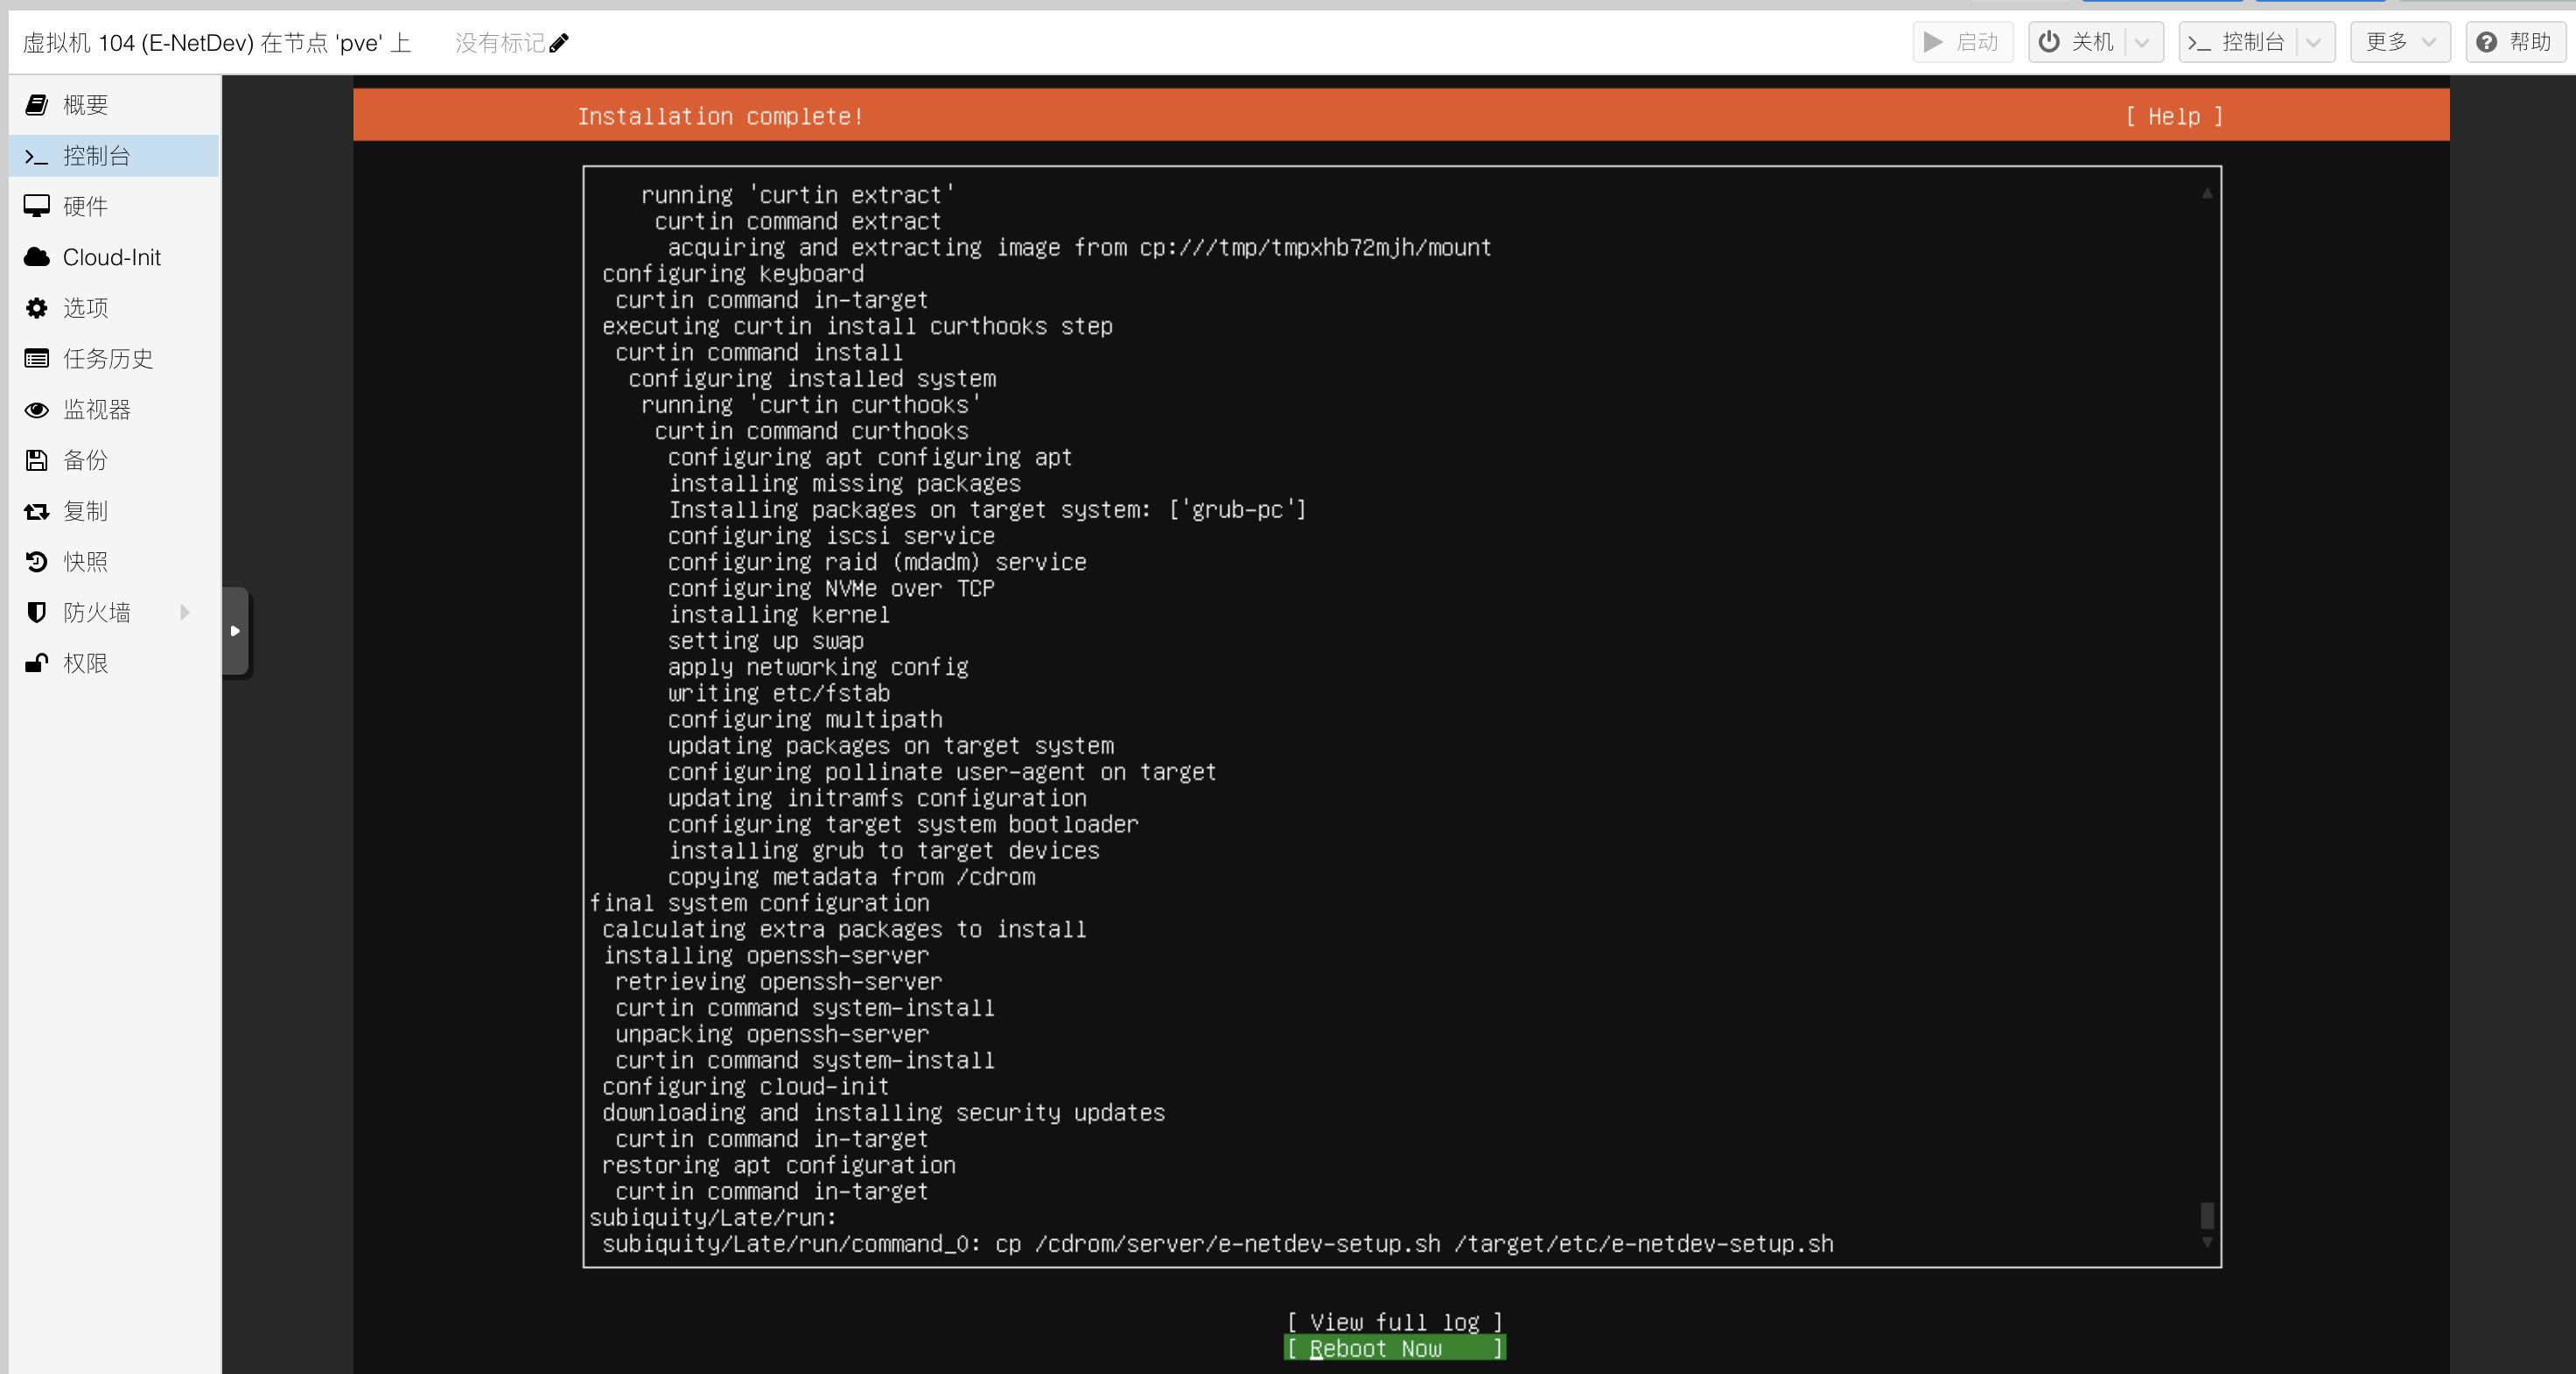This screenshot has height=1374, width=2576.
Task: Click the VM title '虚拟机 104 (E-NetDev)' text
Action: [x=139, y=43]
